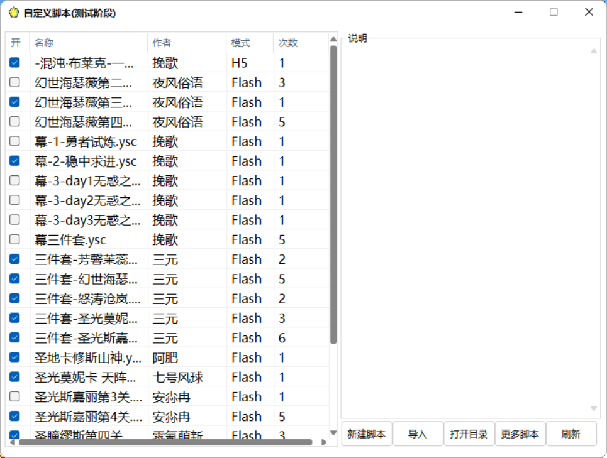This screenshot has height=458, width=607.
Task: Click 夜风俗语 in 幻世海瑟薇第二 row
Action: click(177, 82)
